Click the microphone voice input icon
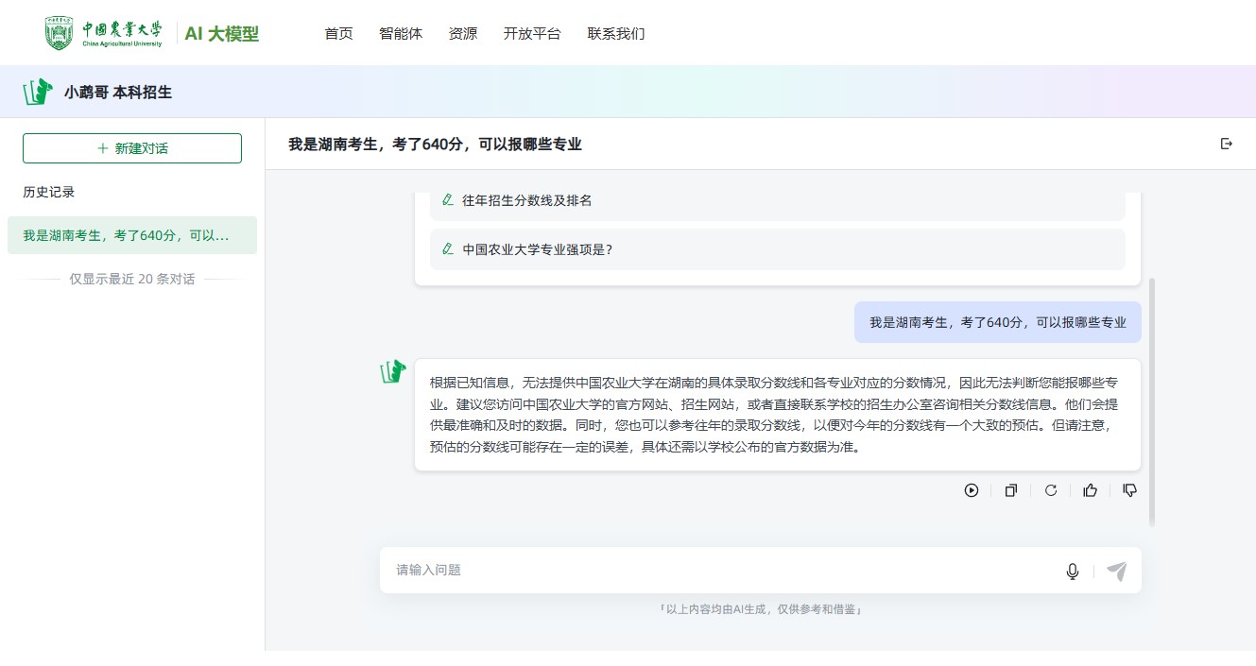This screenshot has height=666, width=1256. (1073, 572)
